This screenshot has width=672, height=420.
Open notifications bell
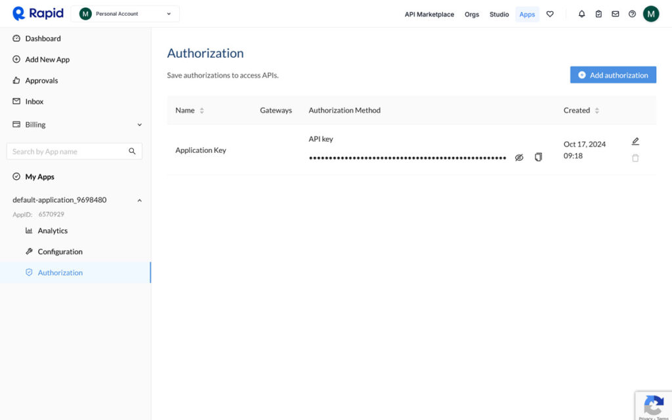click(581, 14)
